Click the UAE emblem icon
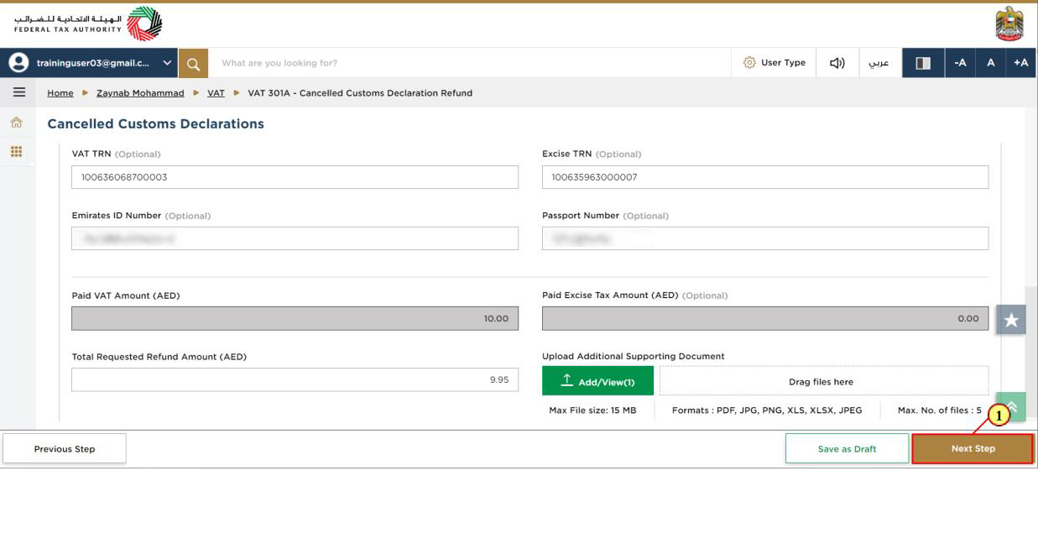The height and width of the screenshot is (544, 1038). pyautogui.click(x=1009, y=24)
